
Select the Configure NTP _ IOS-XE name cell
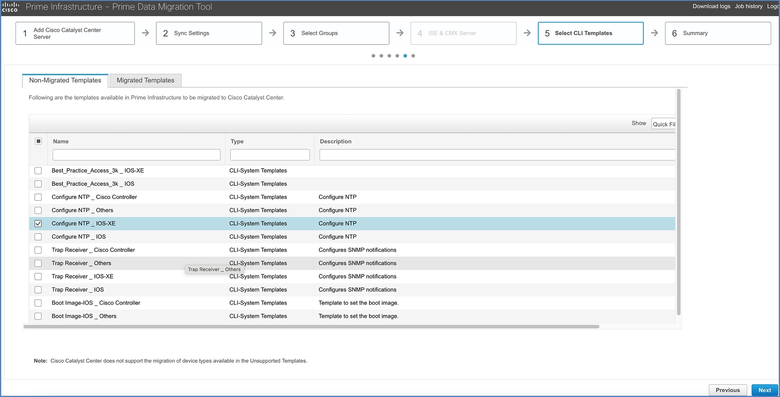point(83,223)
